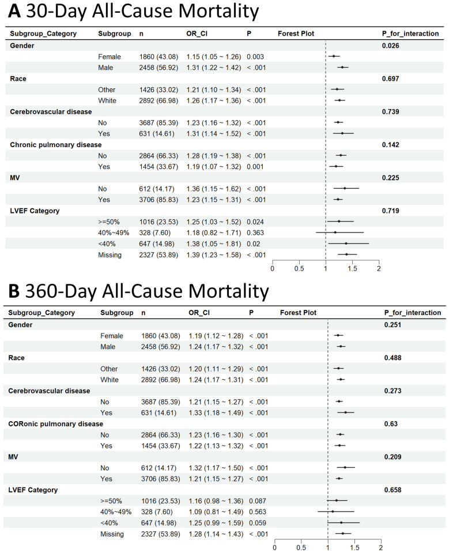Click the Missing subgroup row in panel B

tap(225, 534)
